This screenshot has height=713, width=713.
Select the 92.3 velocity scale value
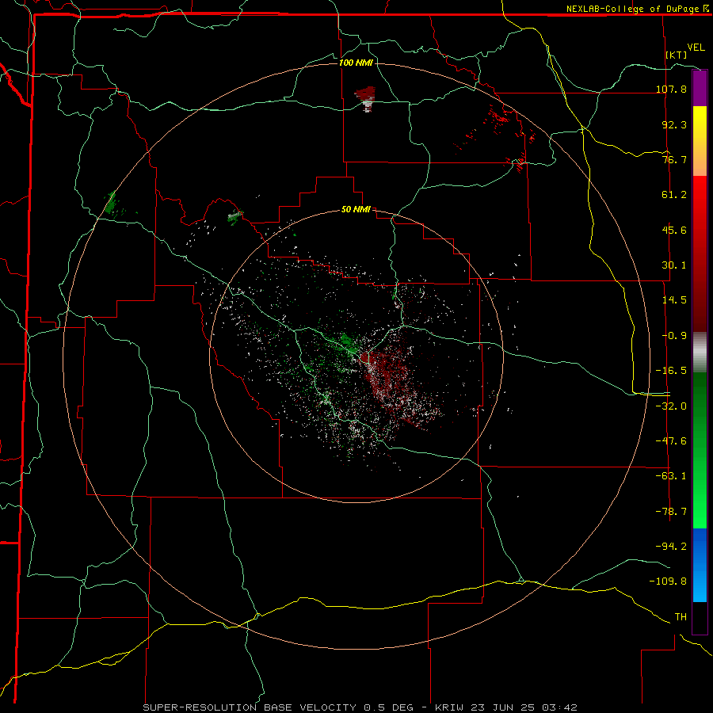tap(674, 124)
